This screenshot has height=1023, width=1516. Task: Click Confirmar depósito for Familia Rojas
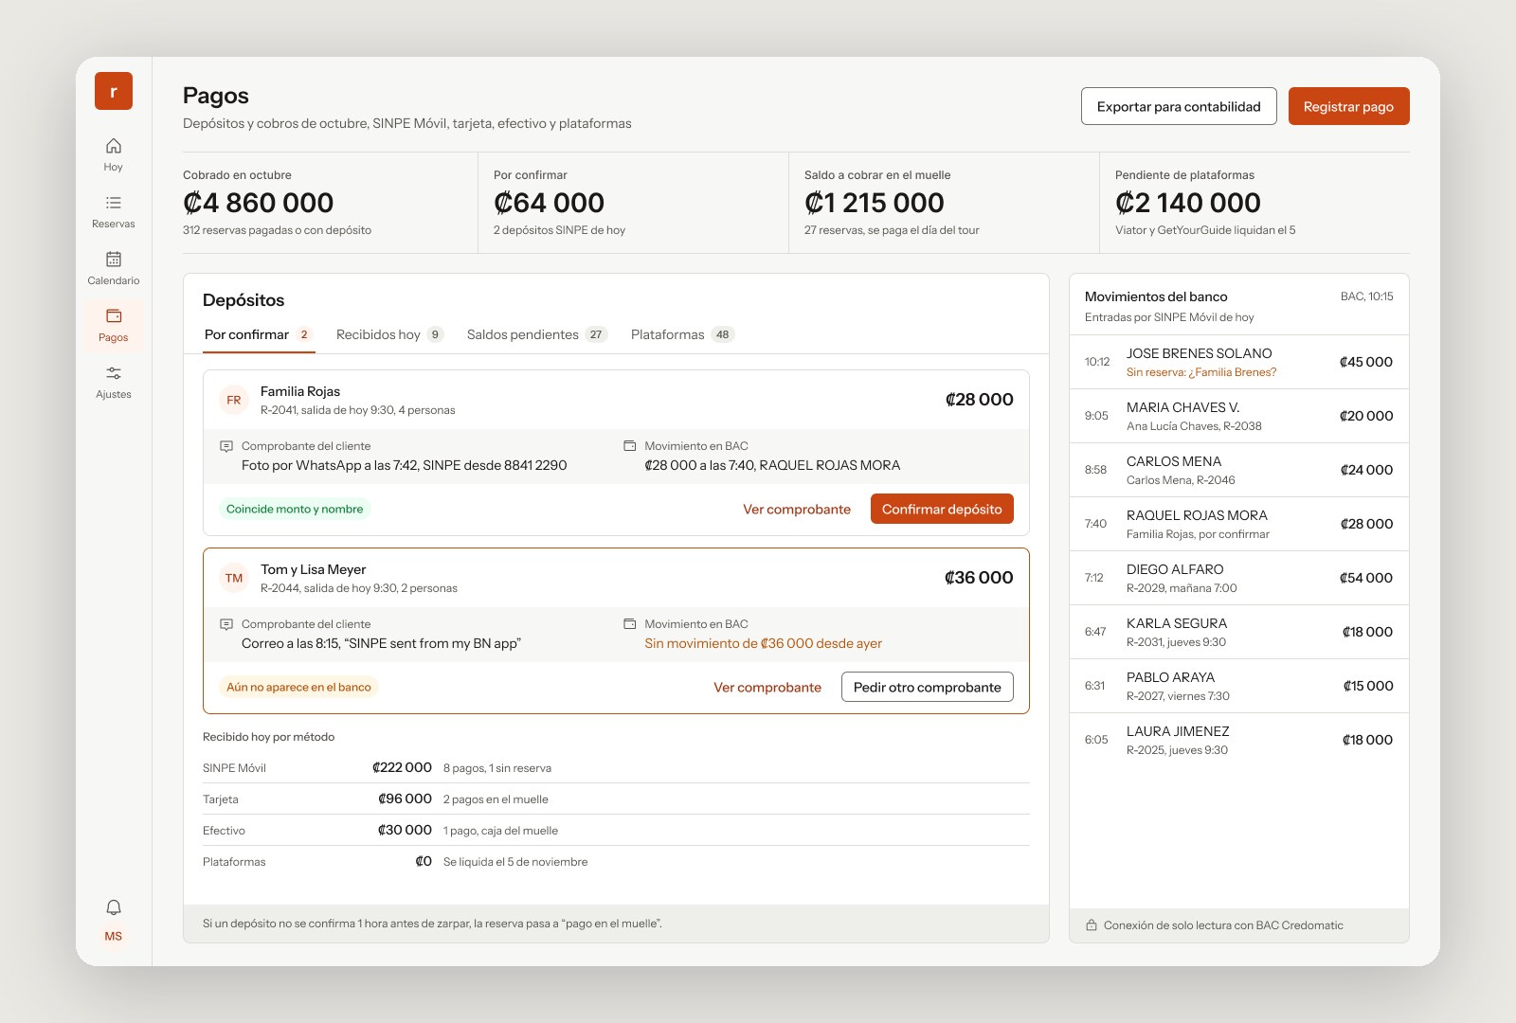pos(942,509)
